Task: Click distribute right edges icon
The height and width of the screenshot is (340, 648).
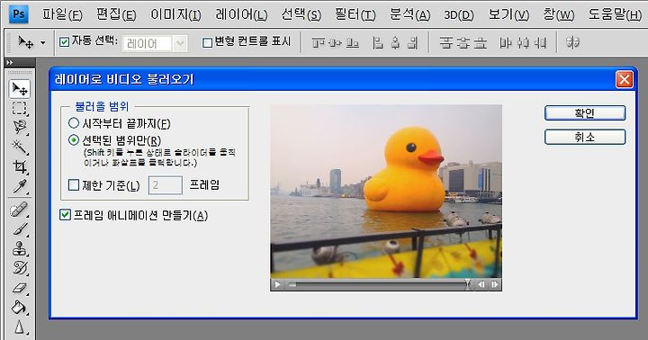Action: tap(541, 42)
